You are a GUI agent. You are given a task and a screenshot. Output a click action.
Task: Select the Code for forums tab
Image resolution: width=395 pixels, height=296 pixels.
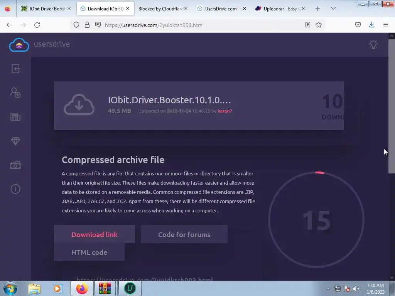pos(184,234)
